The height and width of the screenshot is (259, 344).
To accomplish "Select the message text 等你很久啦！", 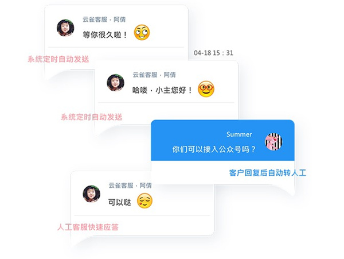I will 105,34.
